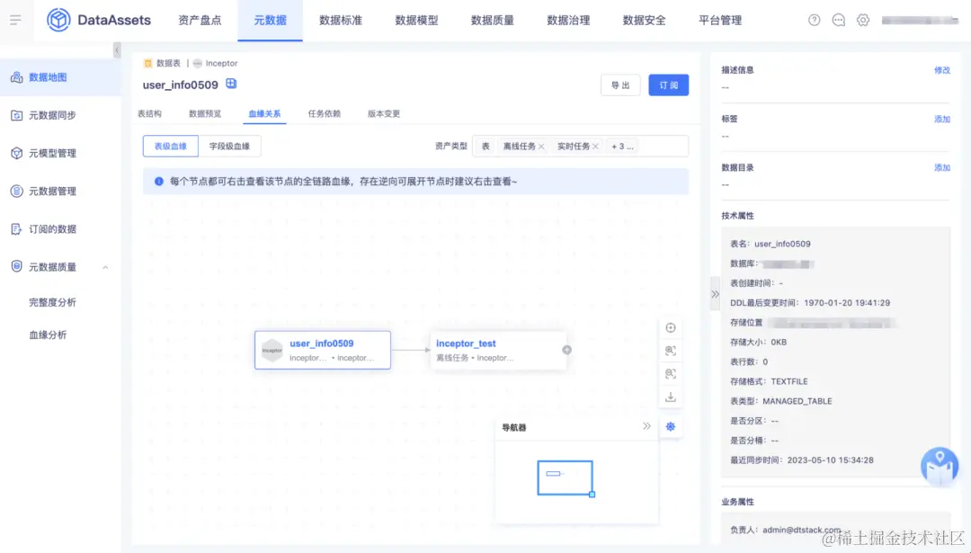Select 字段级血缘 toggle option
The width and height of the screenshot is (971, 553).
pyautogui.click(x=229, y=147)
